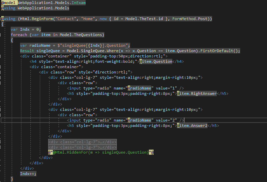This screenshot has width=267, height=182.
Task: Click the Result type name
Action: (x=27, y=51)
